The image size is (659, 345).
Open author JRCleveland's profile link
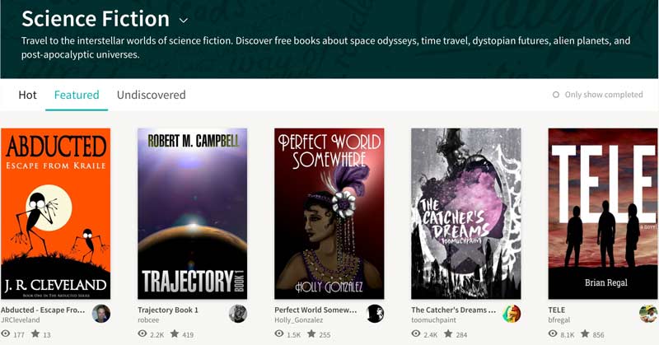(x=20, y=319)
